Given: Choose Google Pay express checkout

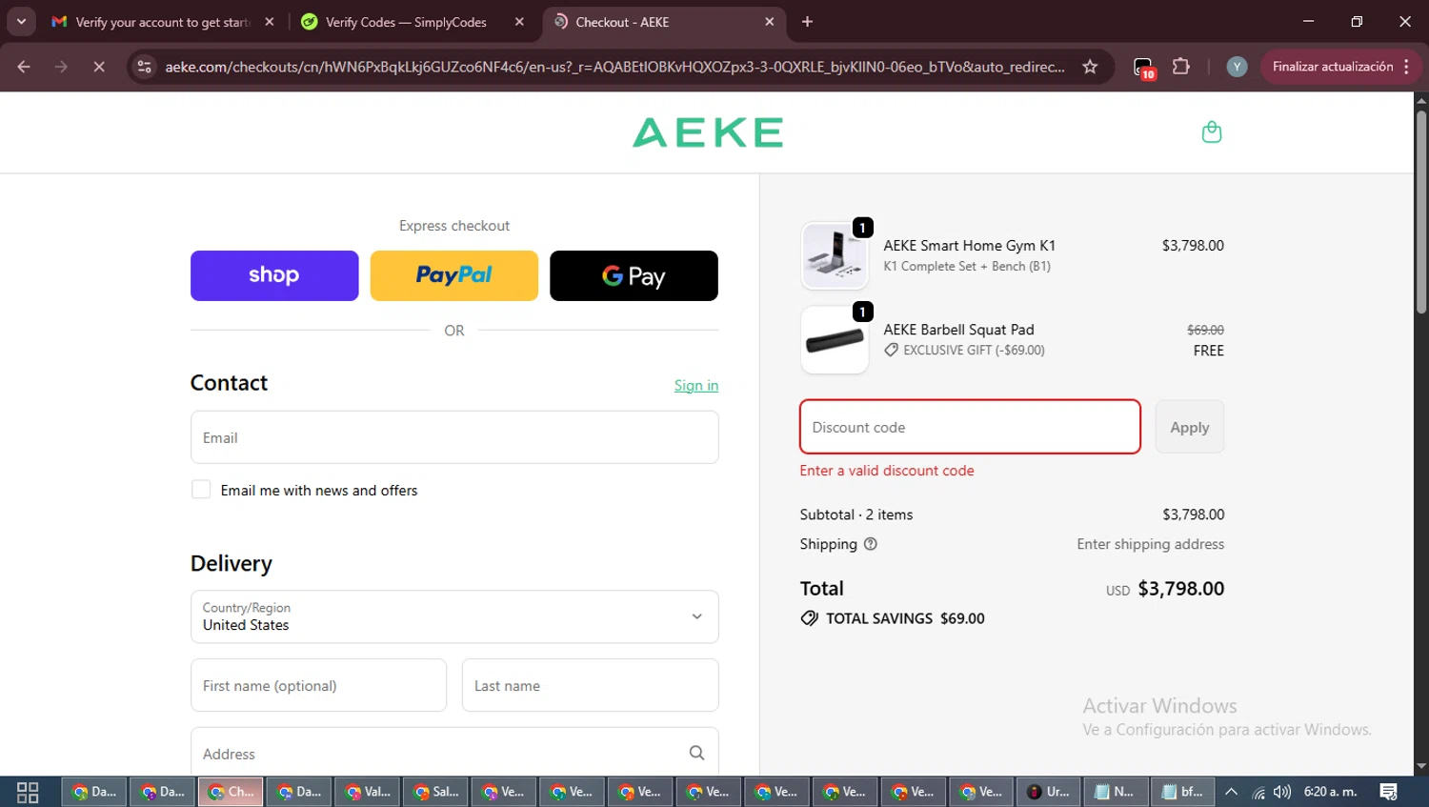Looking at the screenshot, I should (634, 275).
